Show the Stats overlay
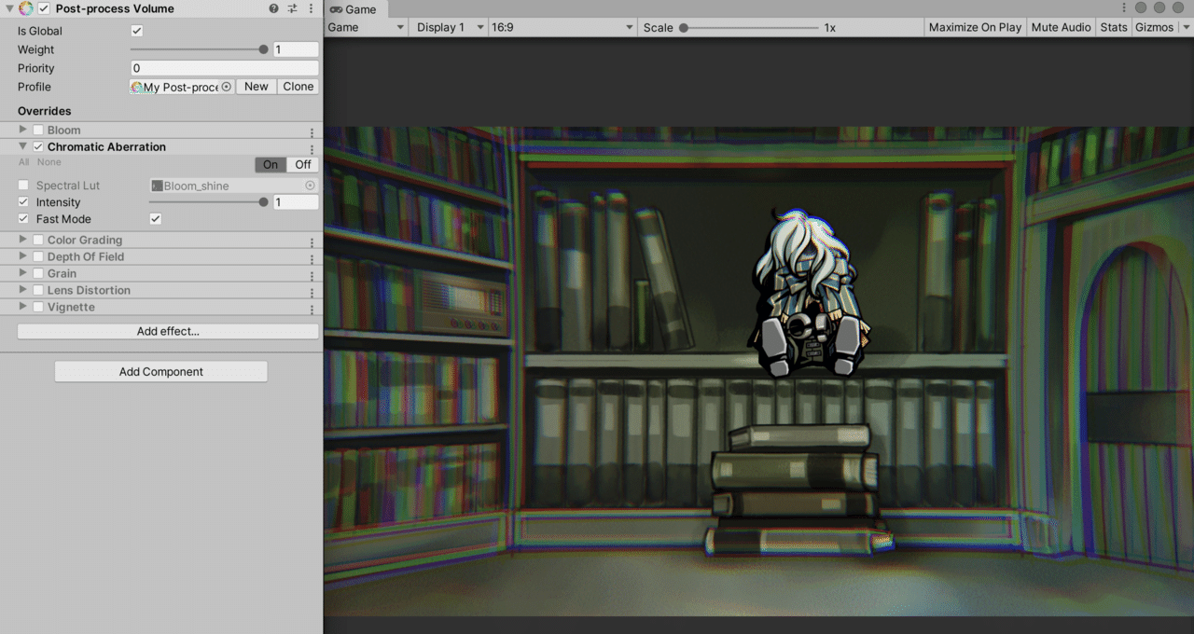The width and height of the screenshot is (1194, 634). [1114, 27]
